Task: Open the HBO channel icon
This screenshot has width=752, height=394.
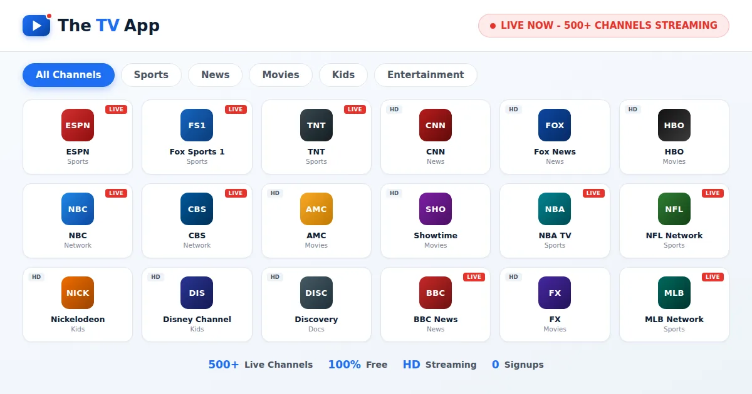Action: 674,125
